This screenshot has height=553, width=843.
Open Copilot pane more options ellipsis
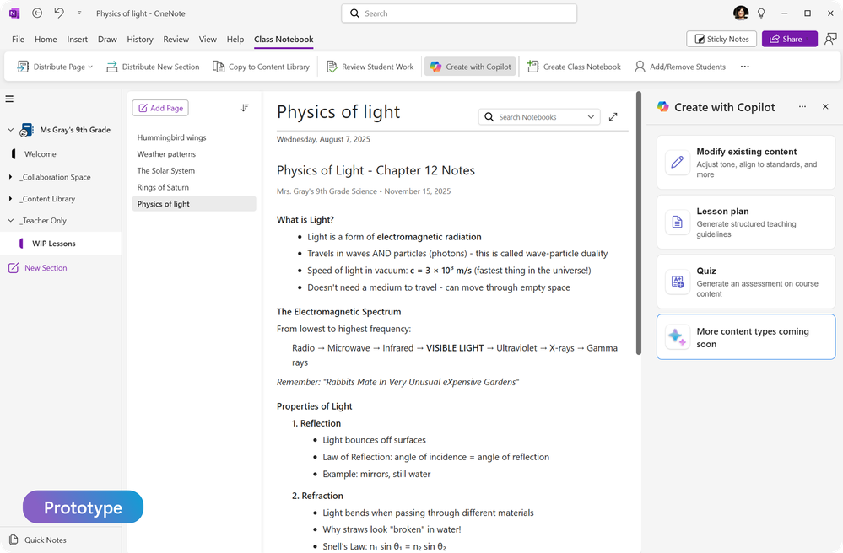(x=802, y=107)
